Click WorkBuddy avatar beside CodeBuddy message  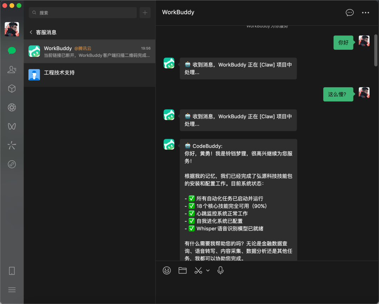point(169,144)
